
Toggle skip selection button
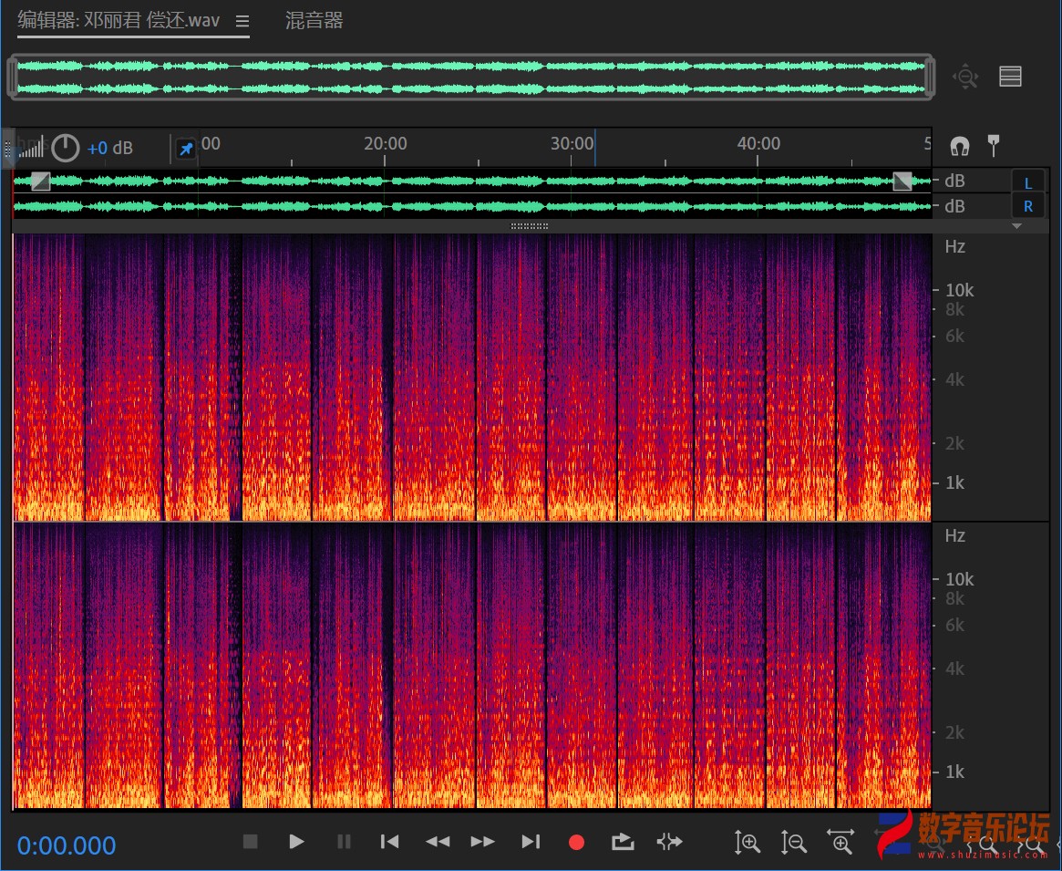669,842
